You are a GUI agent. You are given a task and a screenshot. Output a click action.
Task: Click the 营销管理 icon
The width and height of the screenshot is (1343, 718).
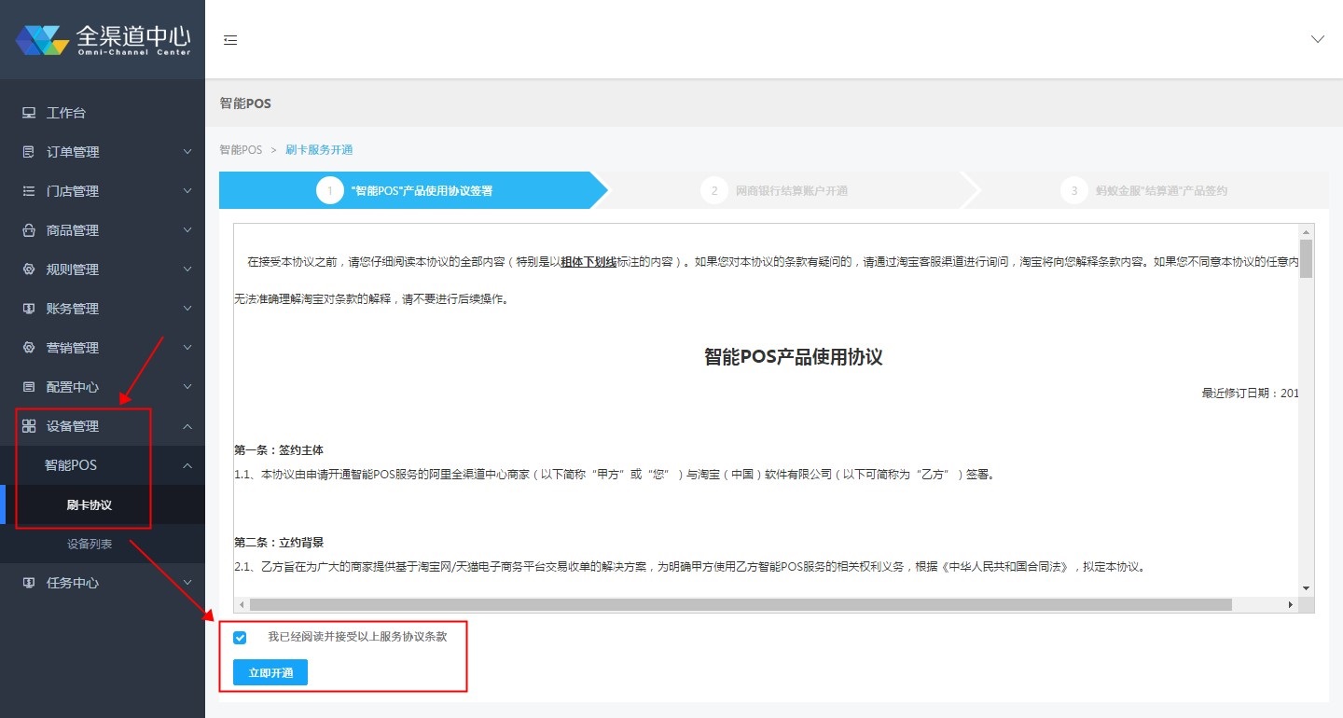[x=29, y=348]
